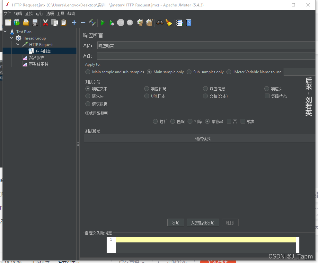Select Main sample only radio
This screenshot has width=318, height=263.
pyautogui.click(x=149, y=72)
